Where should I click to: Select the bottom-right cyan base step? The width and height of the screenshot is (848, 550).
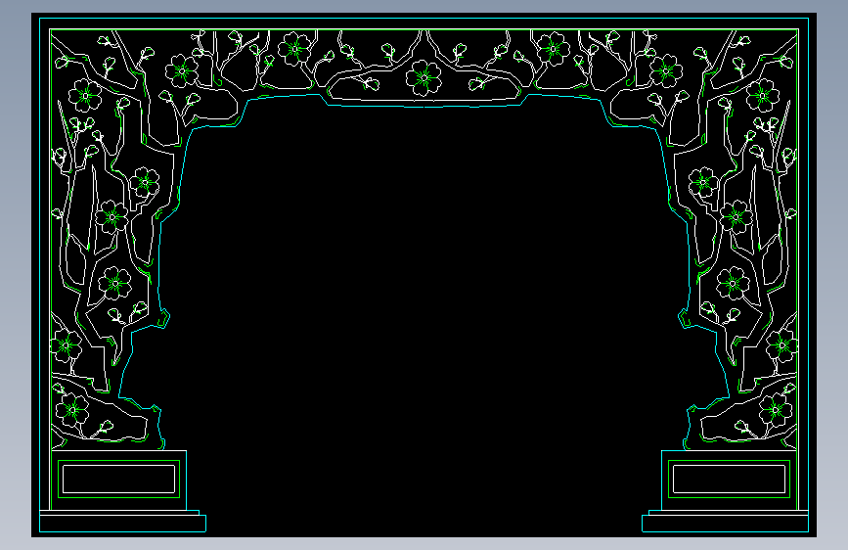coord(725,524)
